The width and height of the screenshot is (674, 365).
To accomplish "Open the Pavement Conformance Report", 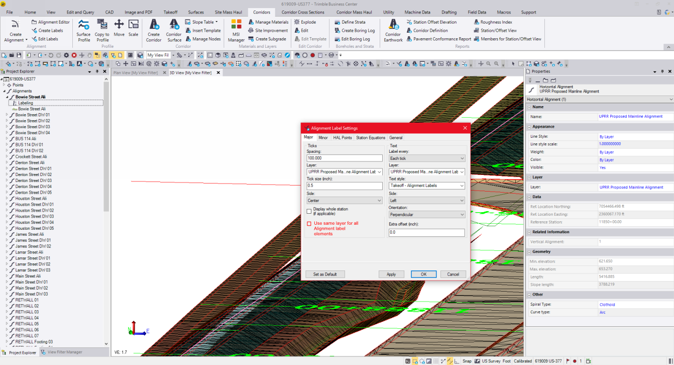I will tap(438, 39).
